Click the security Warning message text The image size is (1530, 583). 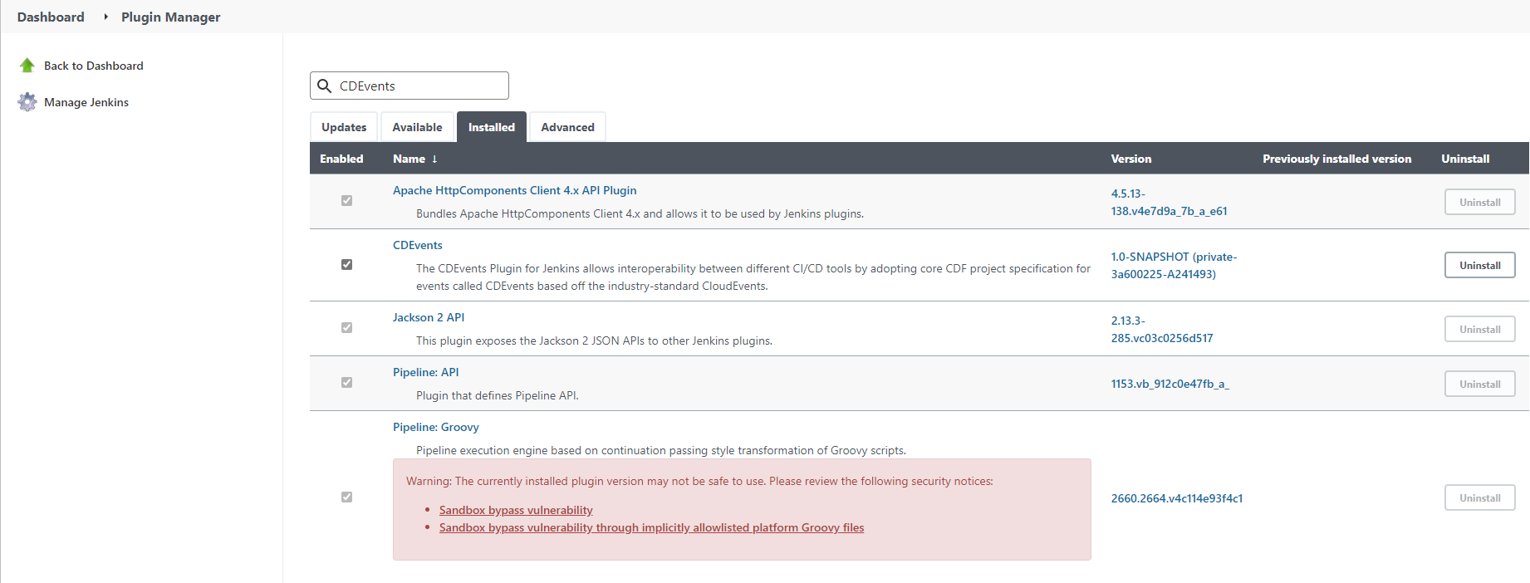point(699,481)
